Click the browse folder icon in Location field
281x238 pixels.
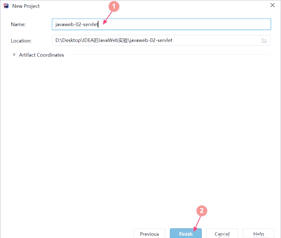pyautogui.click(x=264, y=41)
